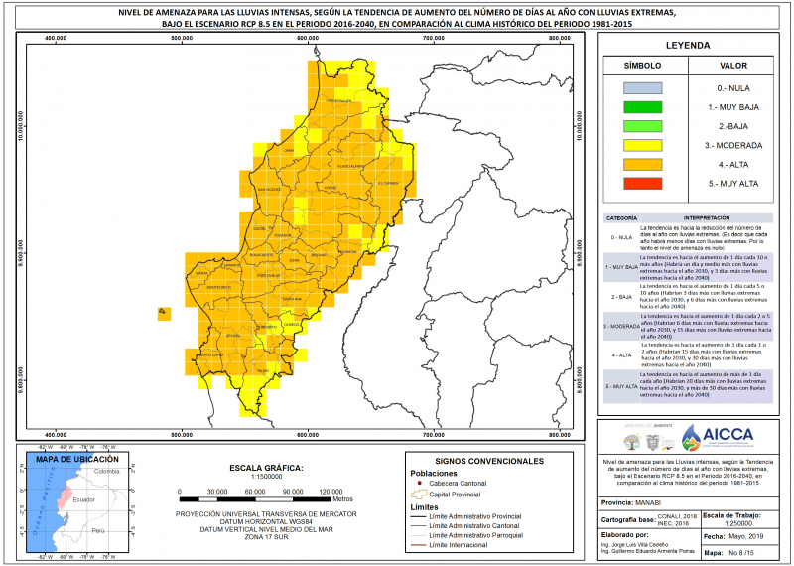Screen dimensions: 794x566
Task: Click the Límite Administrativo Provincial line symbol
Action: click(418, 517)
